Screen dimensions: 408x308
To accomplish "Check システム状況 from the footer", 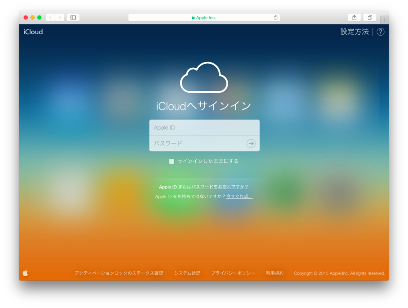I will tap(187, 273).
